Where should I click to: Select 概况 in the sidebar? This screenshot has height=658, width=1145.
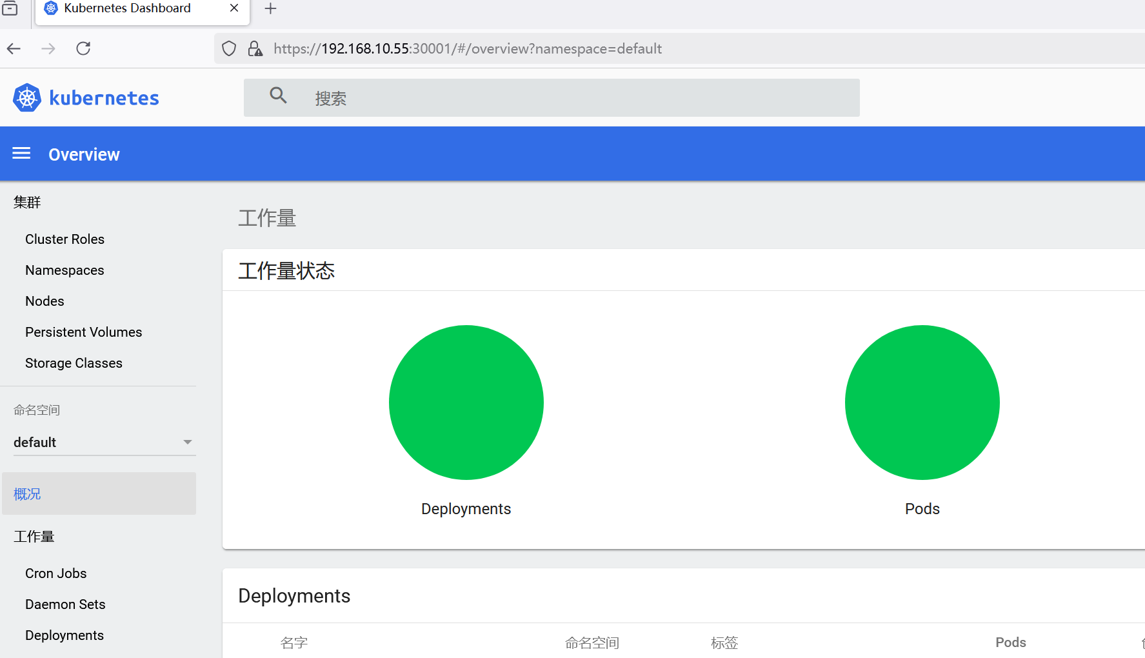pos(27,494)
